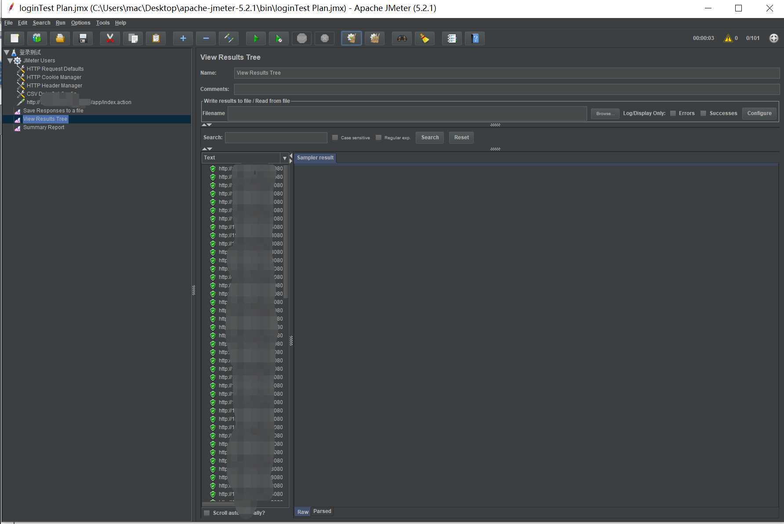Switch to the Parsed tab

[322, 511]
